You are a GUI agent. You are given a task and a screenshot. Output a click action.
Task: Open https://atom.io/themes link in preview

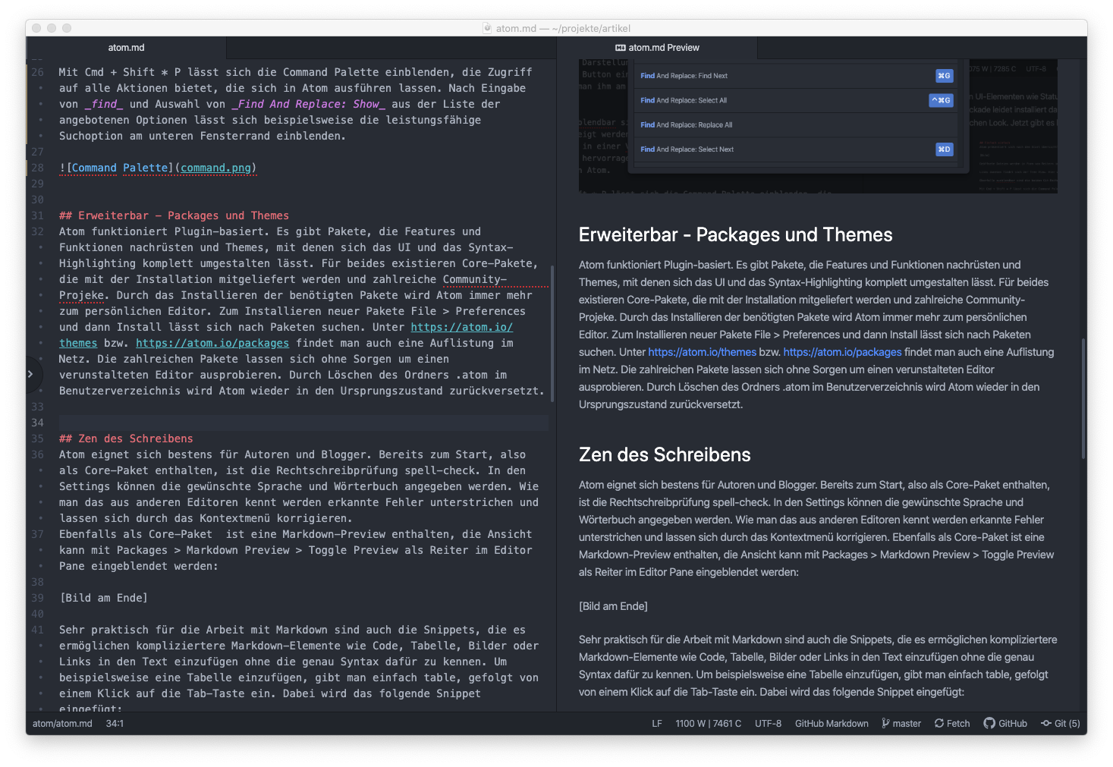pos(703,352)
